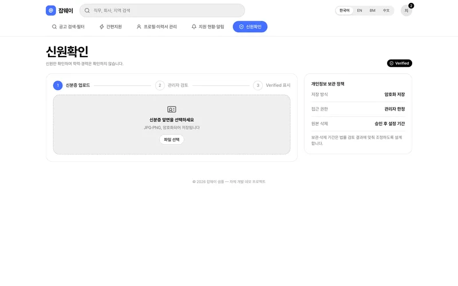Viewport: 458px width, 286px height.
Task: Switch language to BM
Action: [x=373, y=10]
